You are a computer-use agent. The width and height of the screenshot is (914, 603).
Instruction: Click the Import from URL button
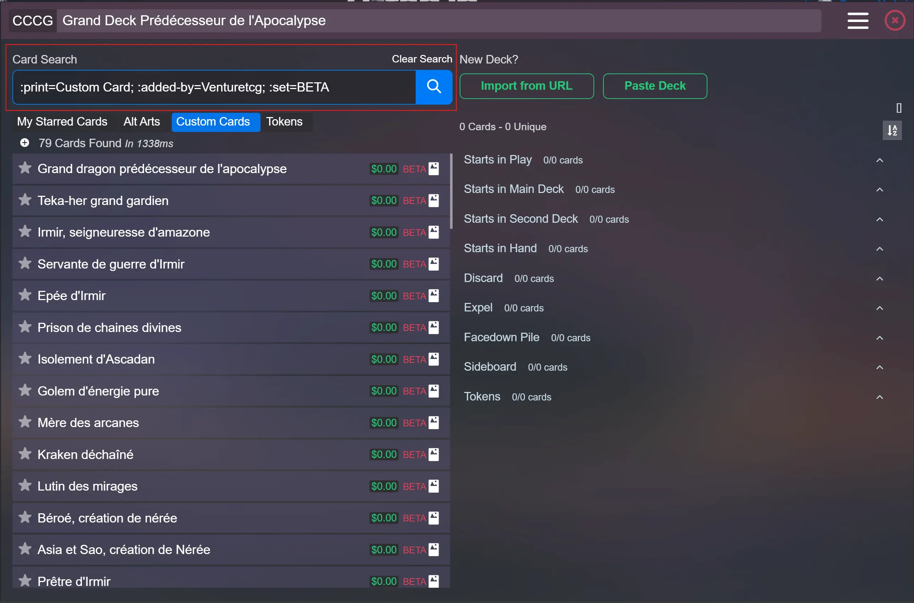tap(526, 86)
